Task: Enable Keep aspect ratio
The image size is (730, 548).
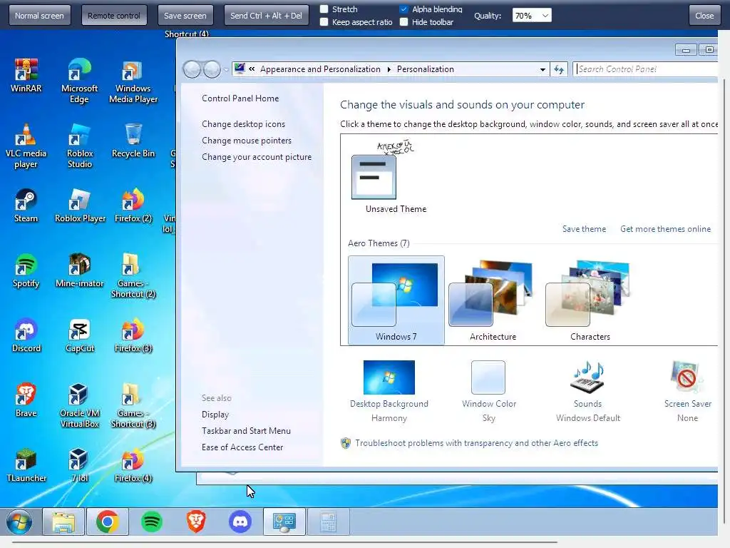Action: pos(324,22)
